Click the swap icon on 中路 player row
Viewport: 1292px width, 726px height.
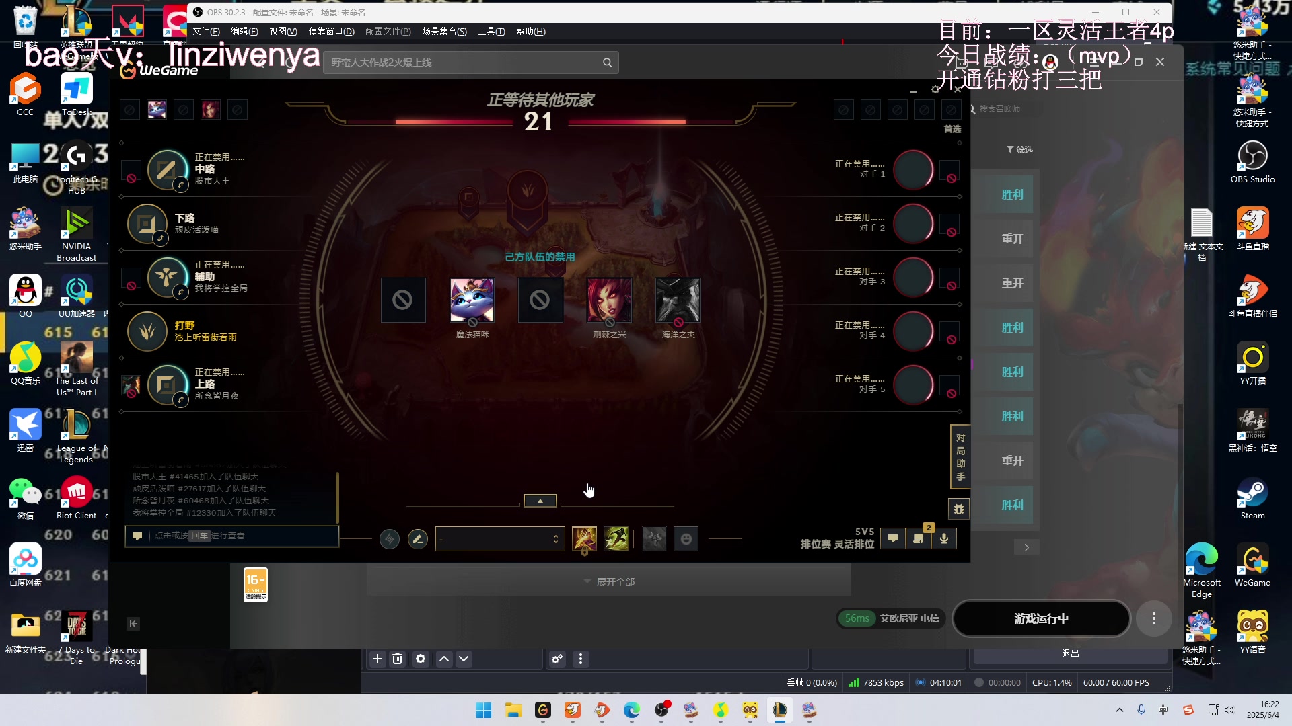(180, 184)
